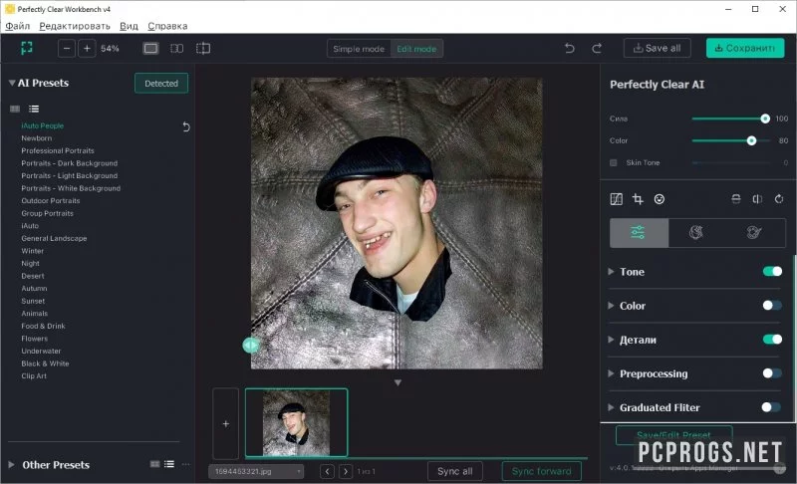The image size is (797, 484).
Task: Open the face detection smiley icon
Action: (x=660, y=199)
